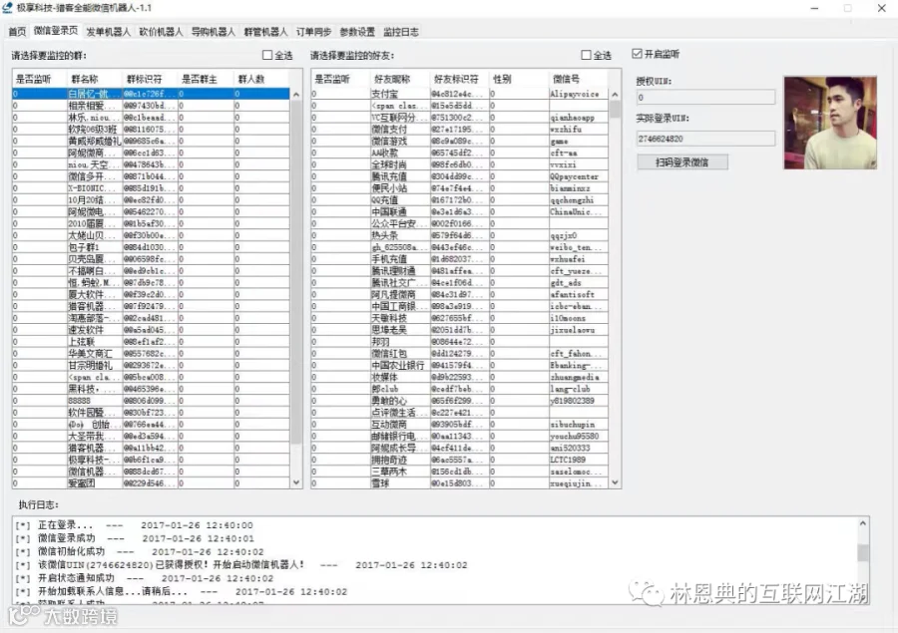Select the 微信红包 friend row
Viewport: 898px width, 633px height.
(x=460, y=353)
